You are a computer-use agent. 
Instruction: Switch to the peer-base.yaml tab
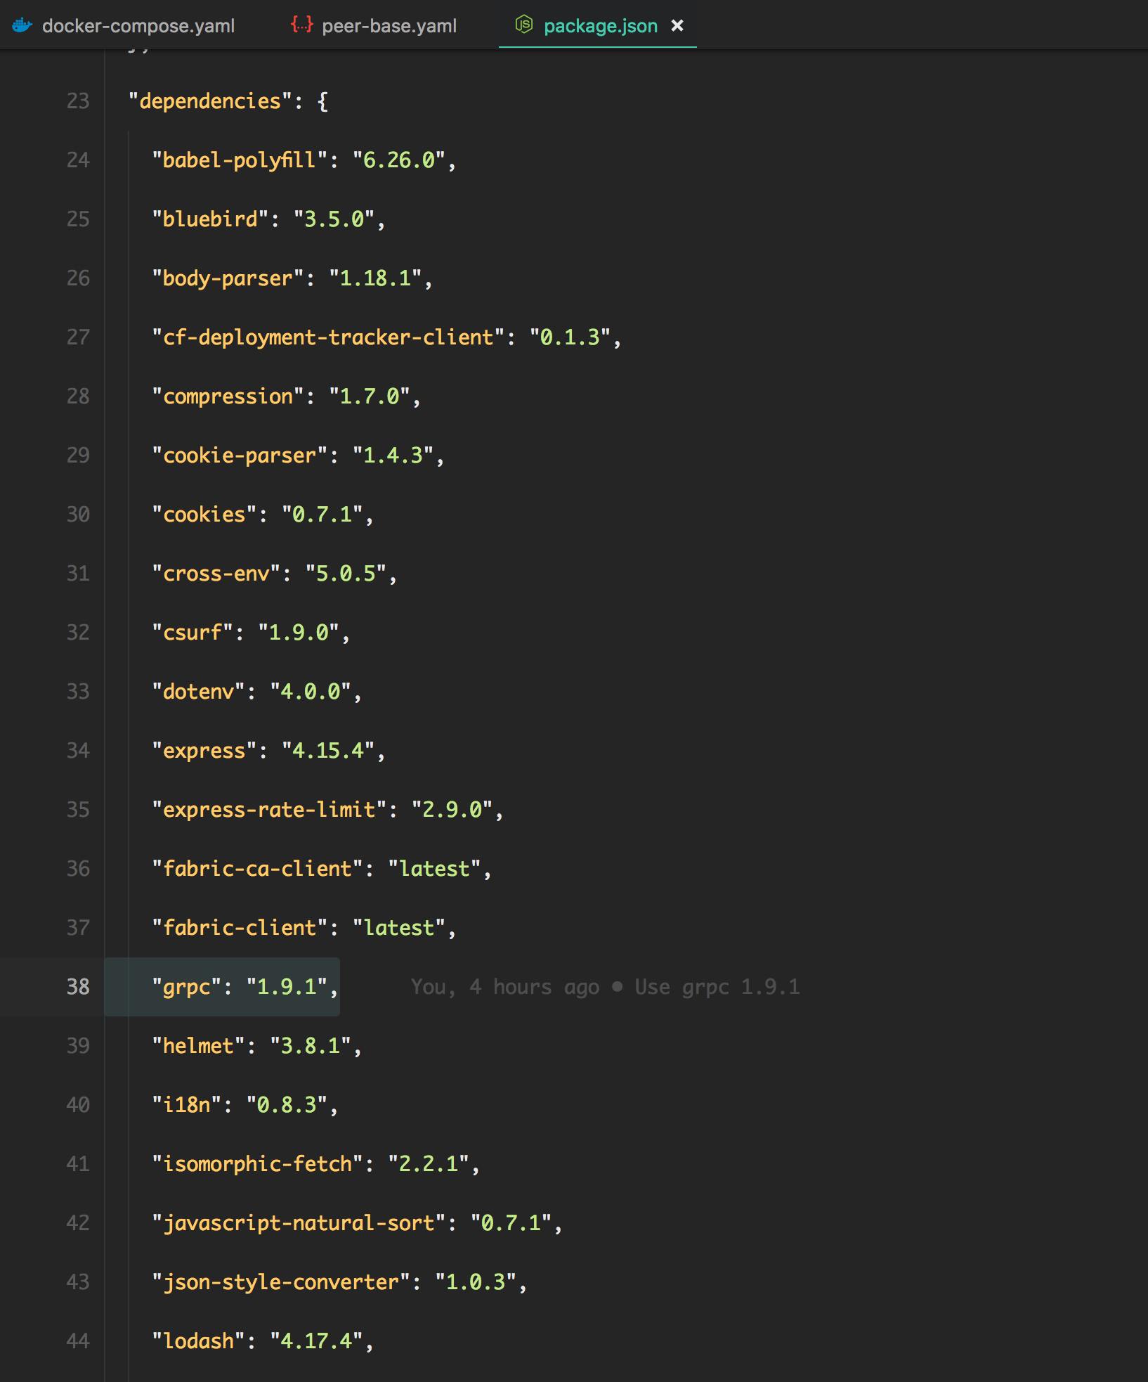click(374, 25)
